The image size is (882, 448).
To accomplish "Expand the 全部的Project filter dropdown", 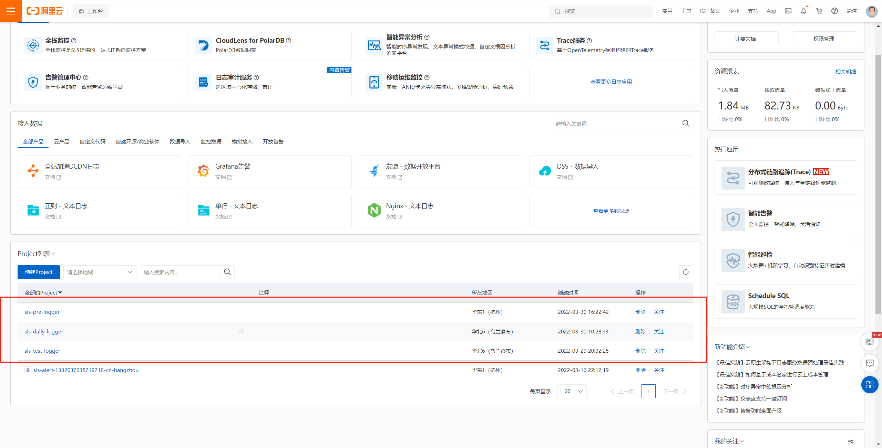I will (43, 293).
